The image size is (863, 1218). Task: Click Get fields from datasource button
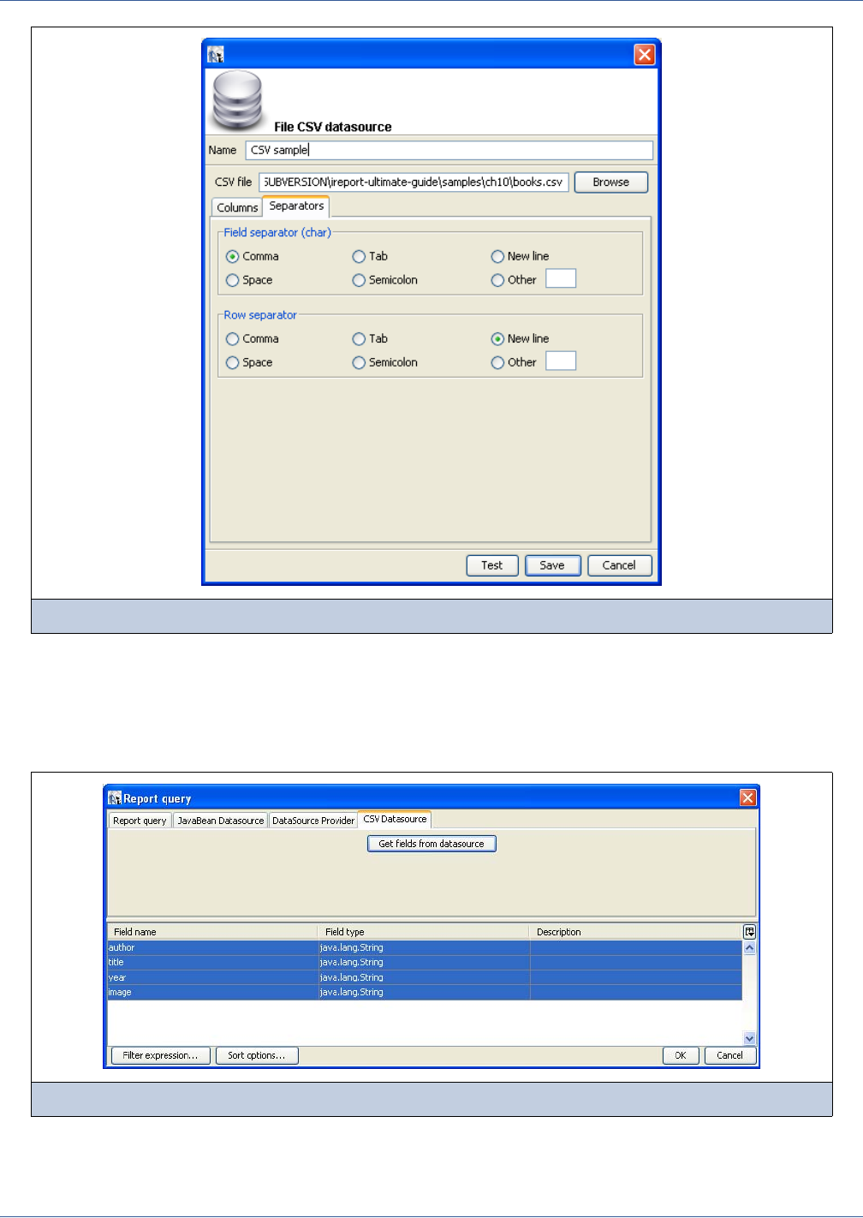tap(431, 844)
